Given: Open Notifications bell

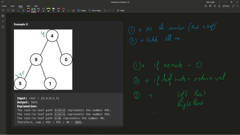Looking at the screenshot, I should point(219,6).
